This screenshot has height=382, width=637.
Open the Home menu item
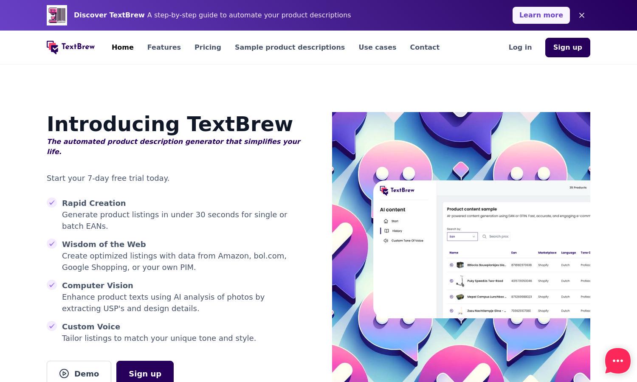click(123, 47)
